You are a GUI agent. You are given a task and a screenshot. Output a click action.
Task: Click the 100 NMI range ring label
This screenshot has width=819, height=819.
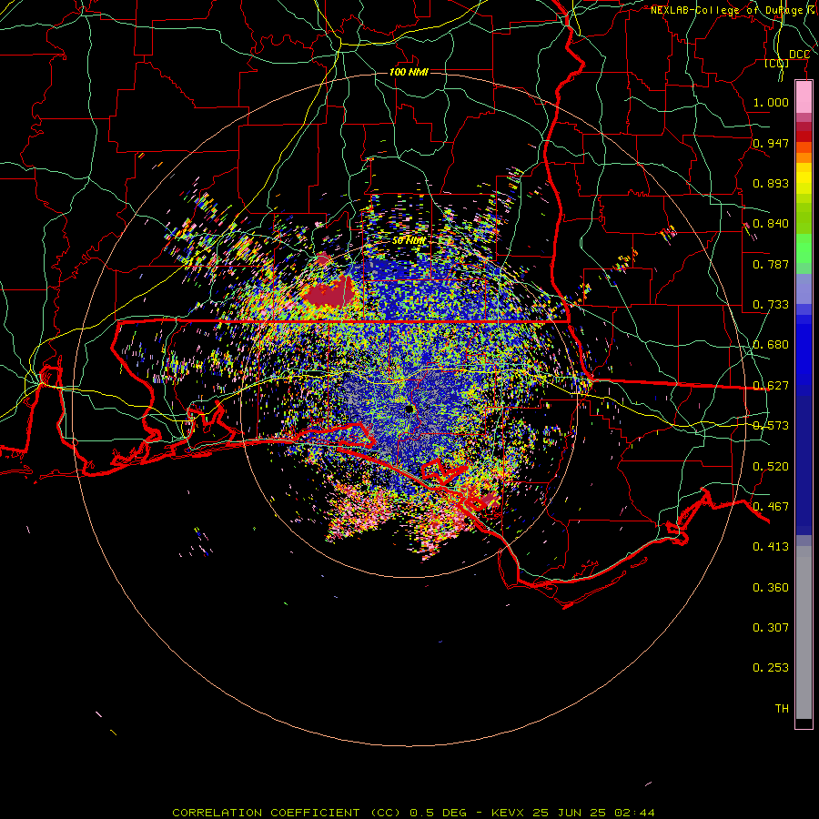tap(409, 72)
